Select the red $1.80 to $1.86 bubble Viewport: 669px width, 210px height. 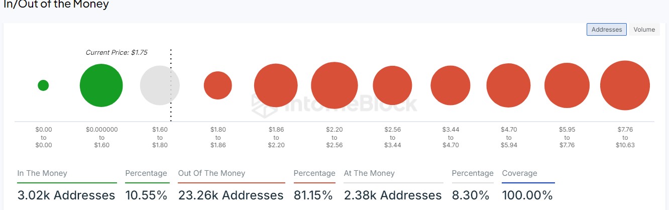point(217,85)
